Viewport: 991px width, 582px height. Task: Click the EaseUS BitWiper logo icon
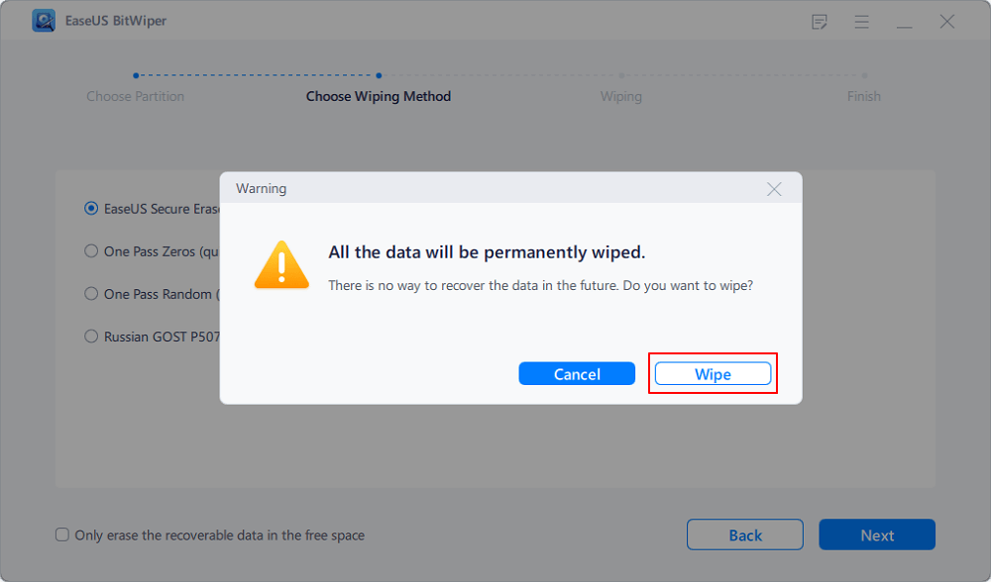click(x=44, y=20)
